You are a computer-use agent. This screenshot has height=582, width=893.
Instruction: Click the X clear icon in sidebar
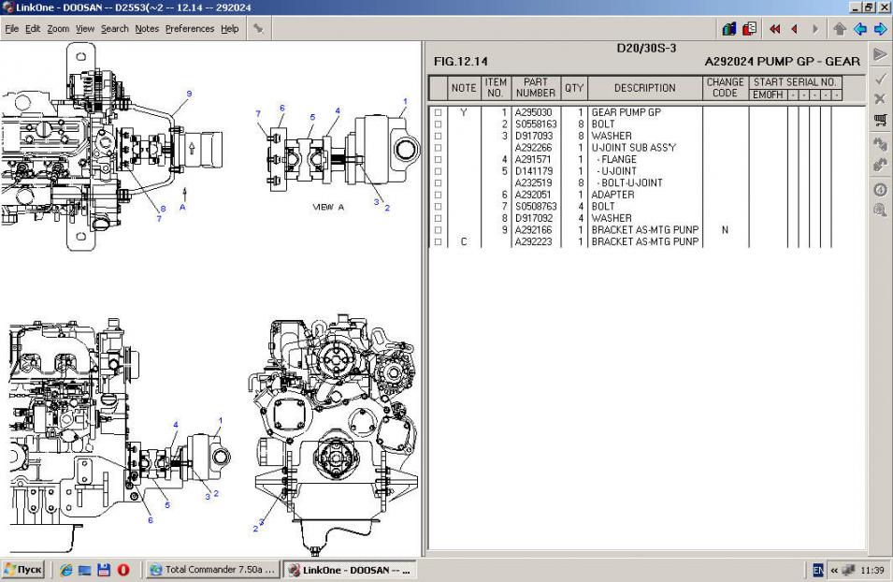pyautogui.click(x=880, y=99)
